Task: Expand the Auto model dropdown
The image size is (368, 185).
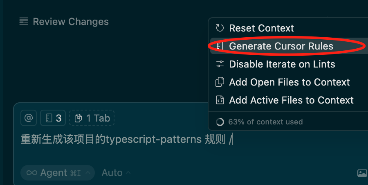Action: 116,173
